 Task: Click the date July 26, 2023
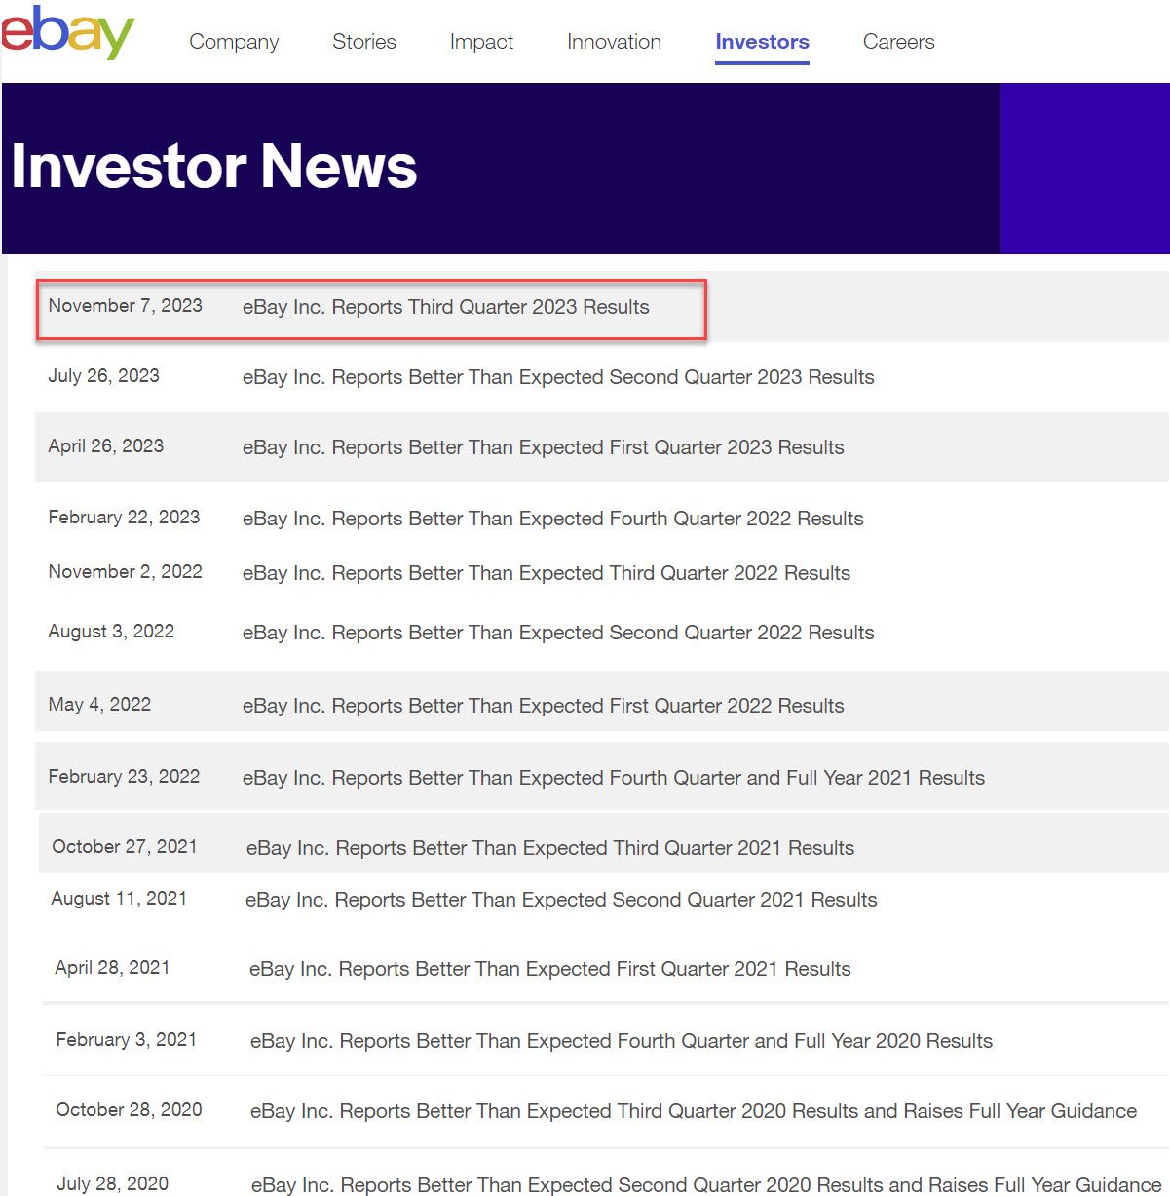tap(104, 376)
